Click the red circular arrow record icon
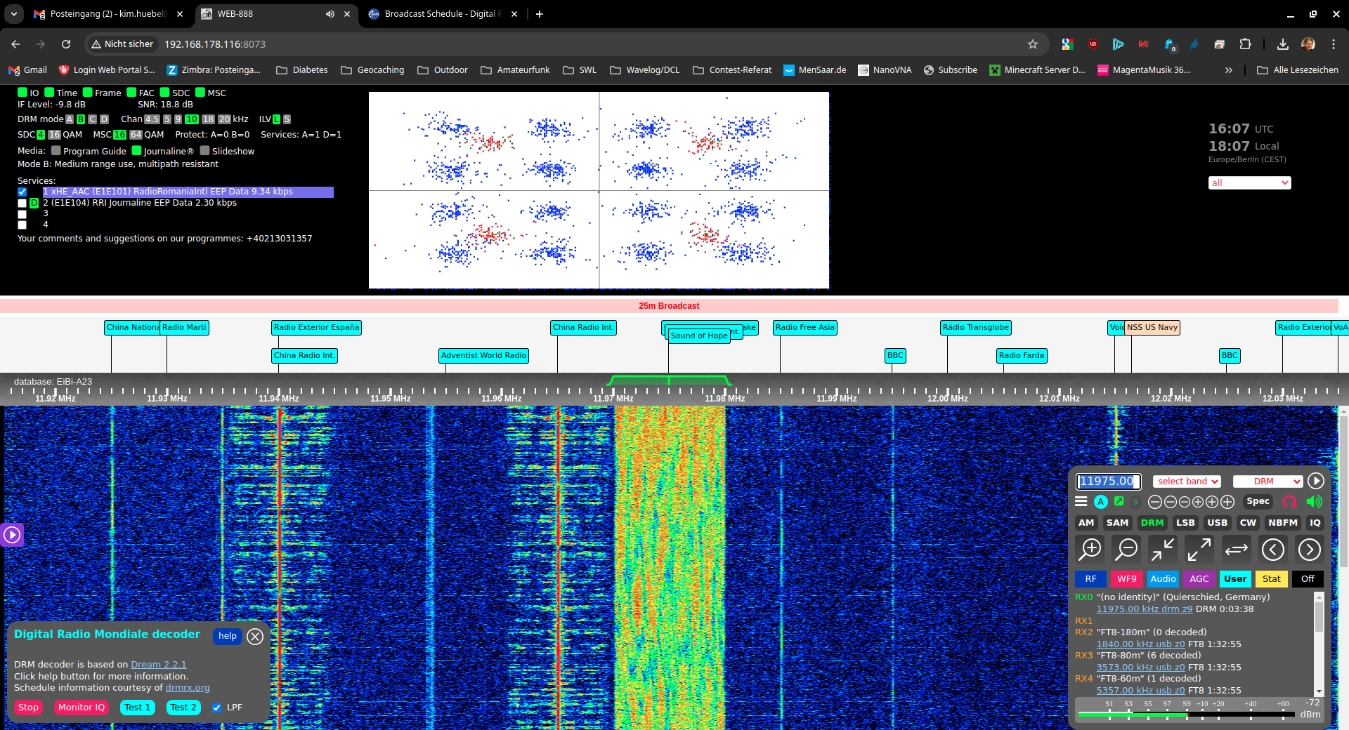 (1289, 502)
